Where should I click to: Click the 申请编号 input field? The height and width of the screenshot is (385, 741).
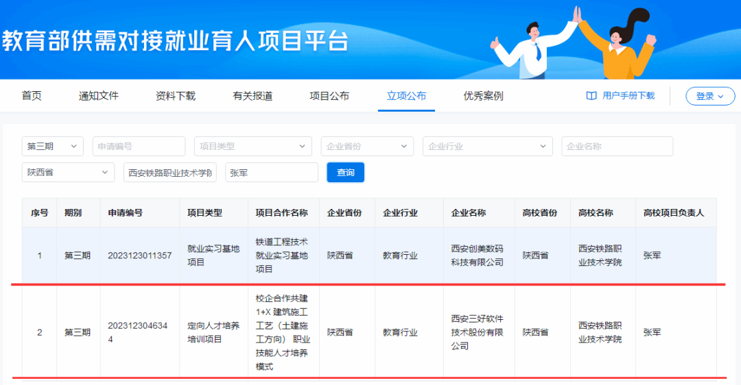click(139, 147)
